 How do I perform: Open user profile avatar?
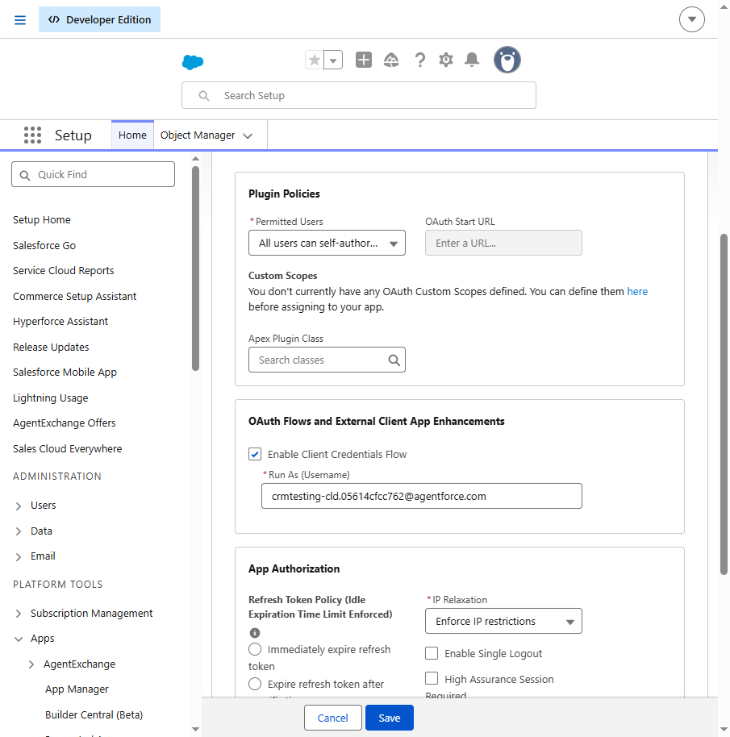point(507,60)
